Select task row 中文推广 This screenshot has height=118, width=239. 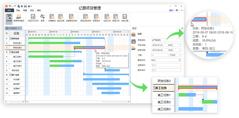click(15, 79)
